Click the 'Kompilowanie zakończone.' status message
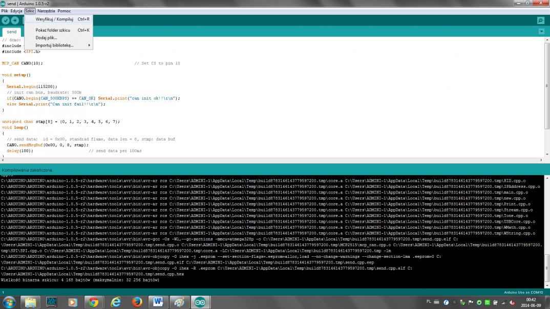 point(27,170)
